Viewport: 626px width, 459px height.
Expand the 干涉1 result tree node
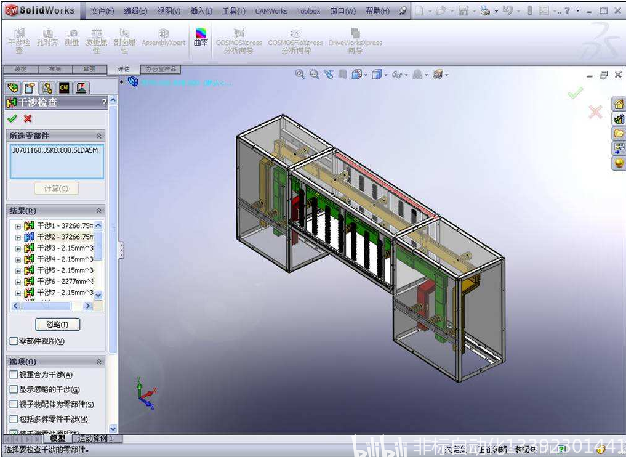pos(18,226)
